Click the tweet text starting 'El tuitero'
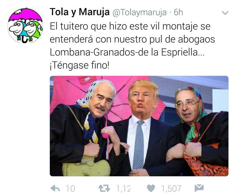 tap(130, 26)
